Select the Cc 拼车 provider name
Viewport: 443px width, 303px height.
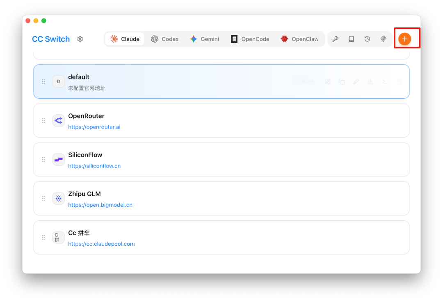coord(79,233)
